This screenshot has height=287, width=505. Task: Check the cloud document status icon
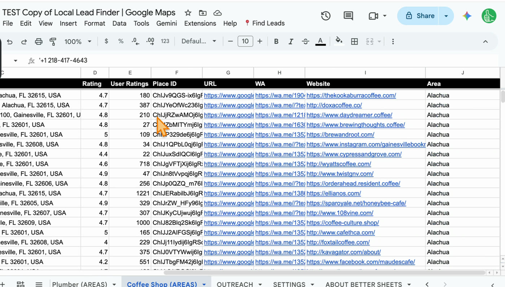point(218,13)
